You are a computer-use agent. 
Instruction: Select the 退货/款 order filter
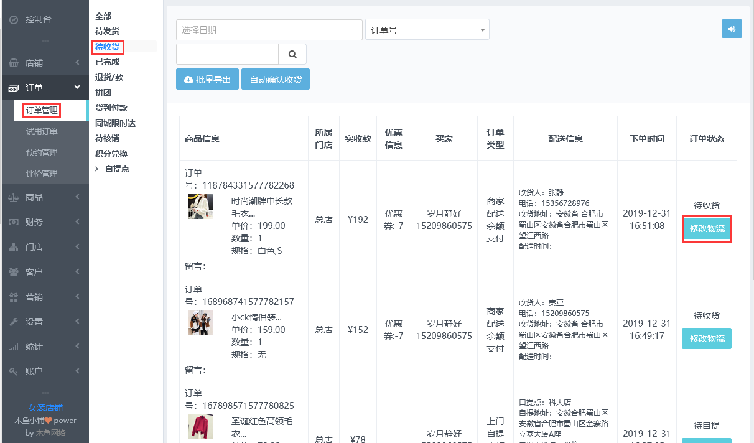click(x=109, y=77)
